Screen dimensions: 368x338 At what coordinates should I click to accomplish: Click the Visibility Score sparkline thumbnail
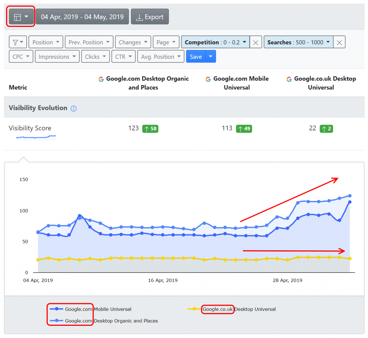(36, 137)
